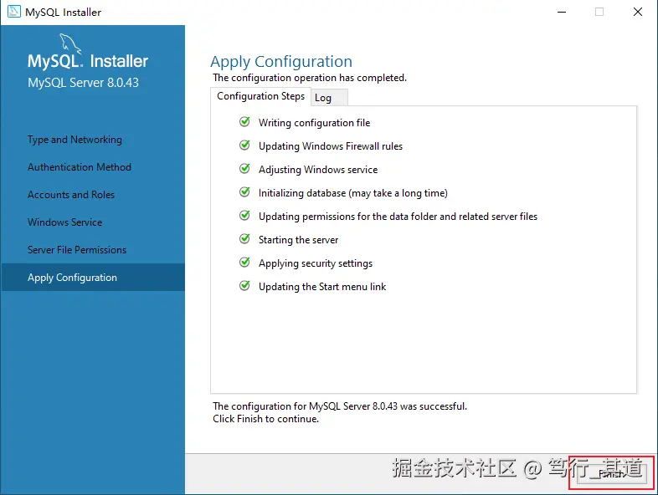Click the check beside Updating the Start menu link
The image size is (658, 495).
[x=244, y=286]
